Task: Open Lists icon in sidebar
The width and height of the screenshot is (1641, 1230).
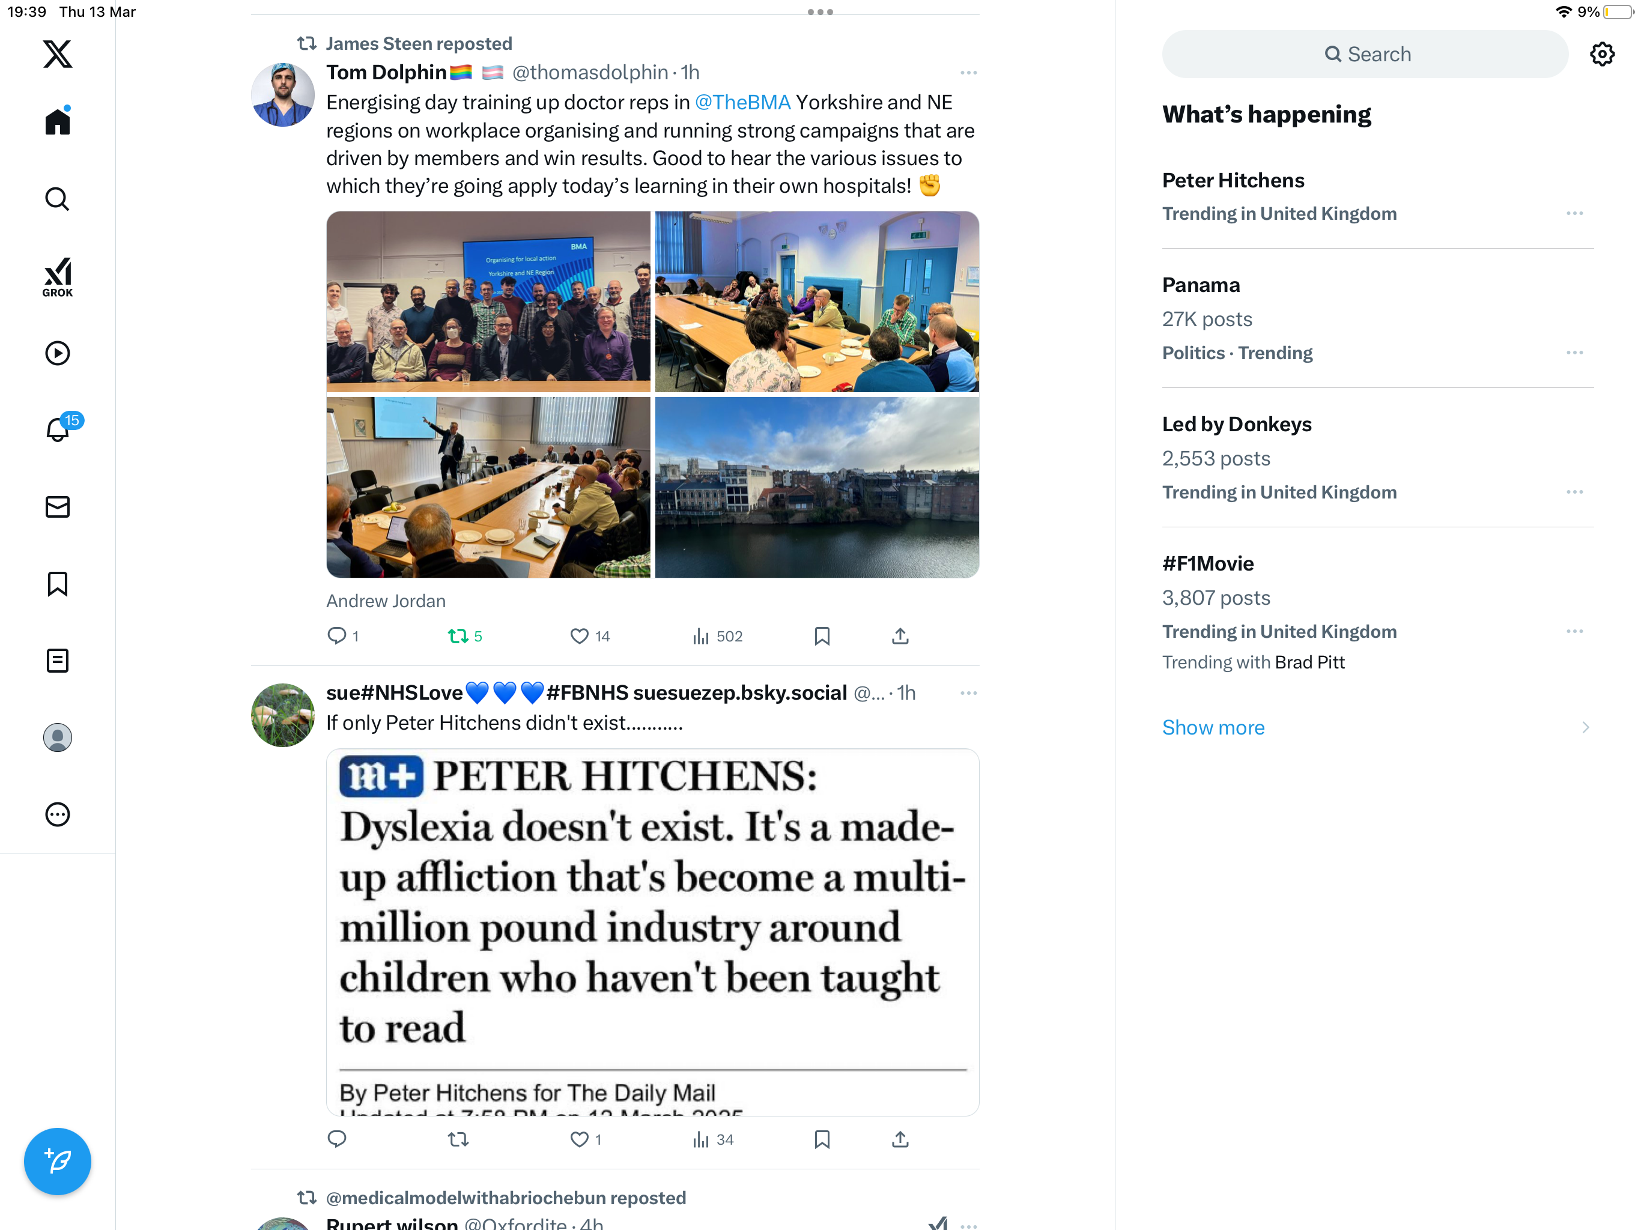Action: click(x=57, y=660)
